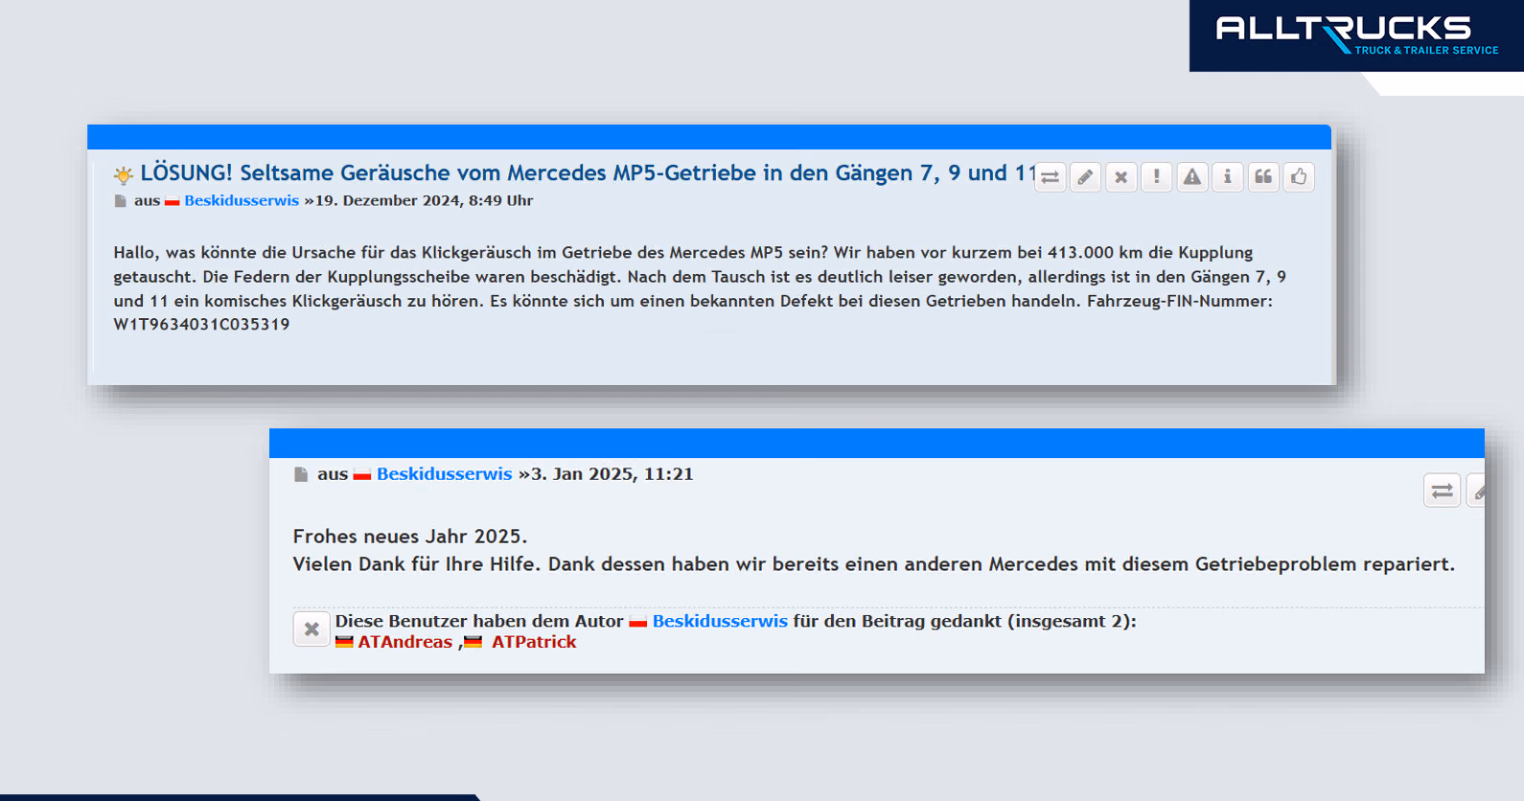Image resolution: width=1524 pixels, height=801 pixels.
Task: Click the information 'i' icon
Action: [x=1228, y=177]
